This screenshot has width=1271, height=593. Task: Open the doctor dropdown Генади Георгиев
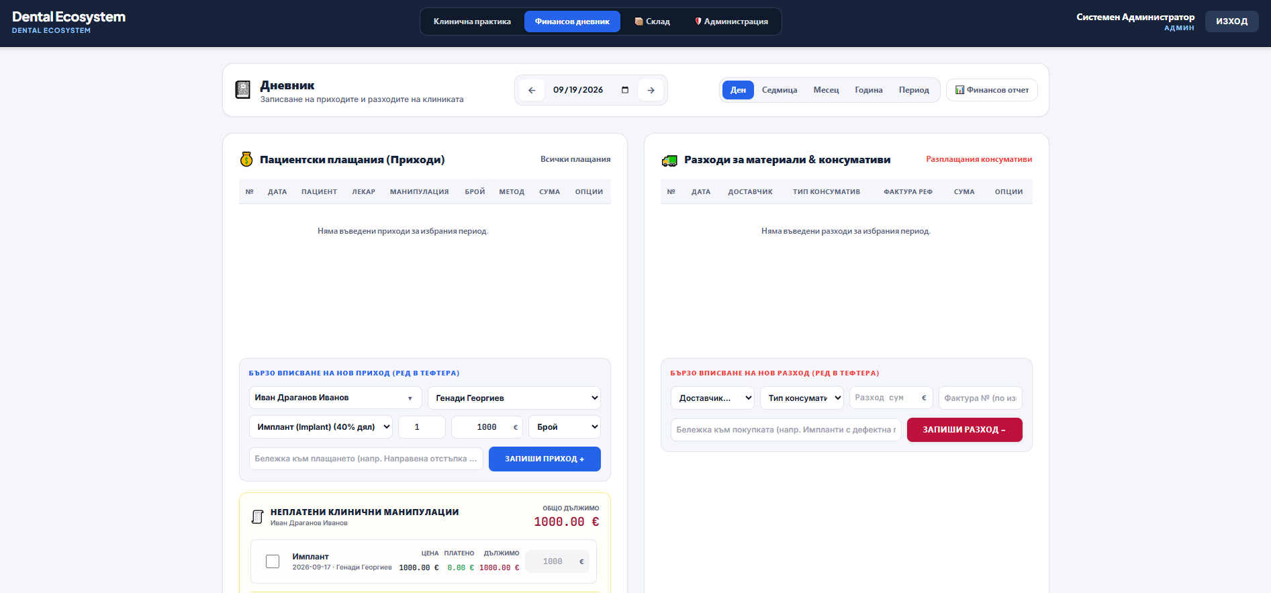[514, 398]
